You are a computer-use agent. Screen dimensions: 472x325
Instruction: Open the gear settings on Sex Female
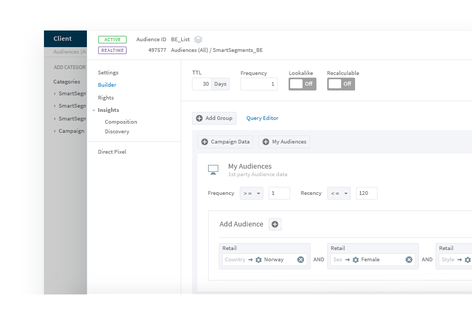(356, 260)
